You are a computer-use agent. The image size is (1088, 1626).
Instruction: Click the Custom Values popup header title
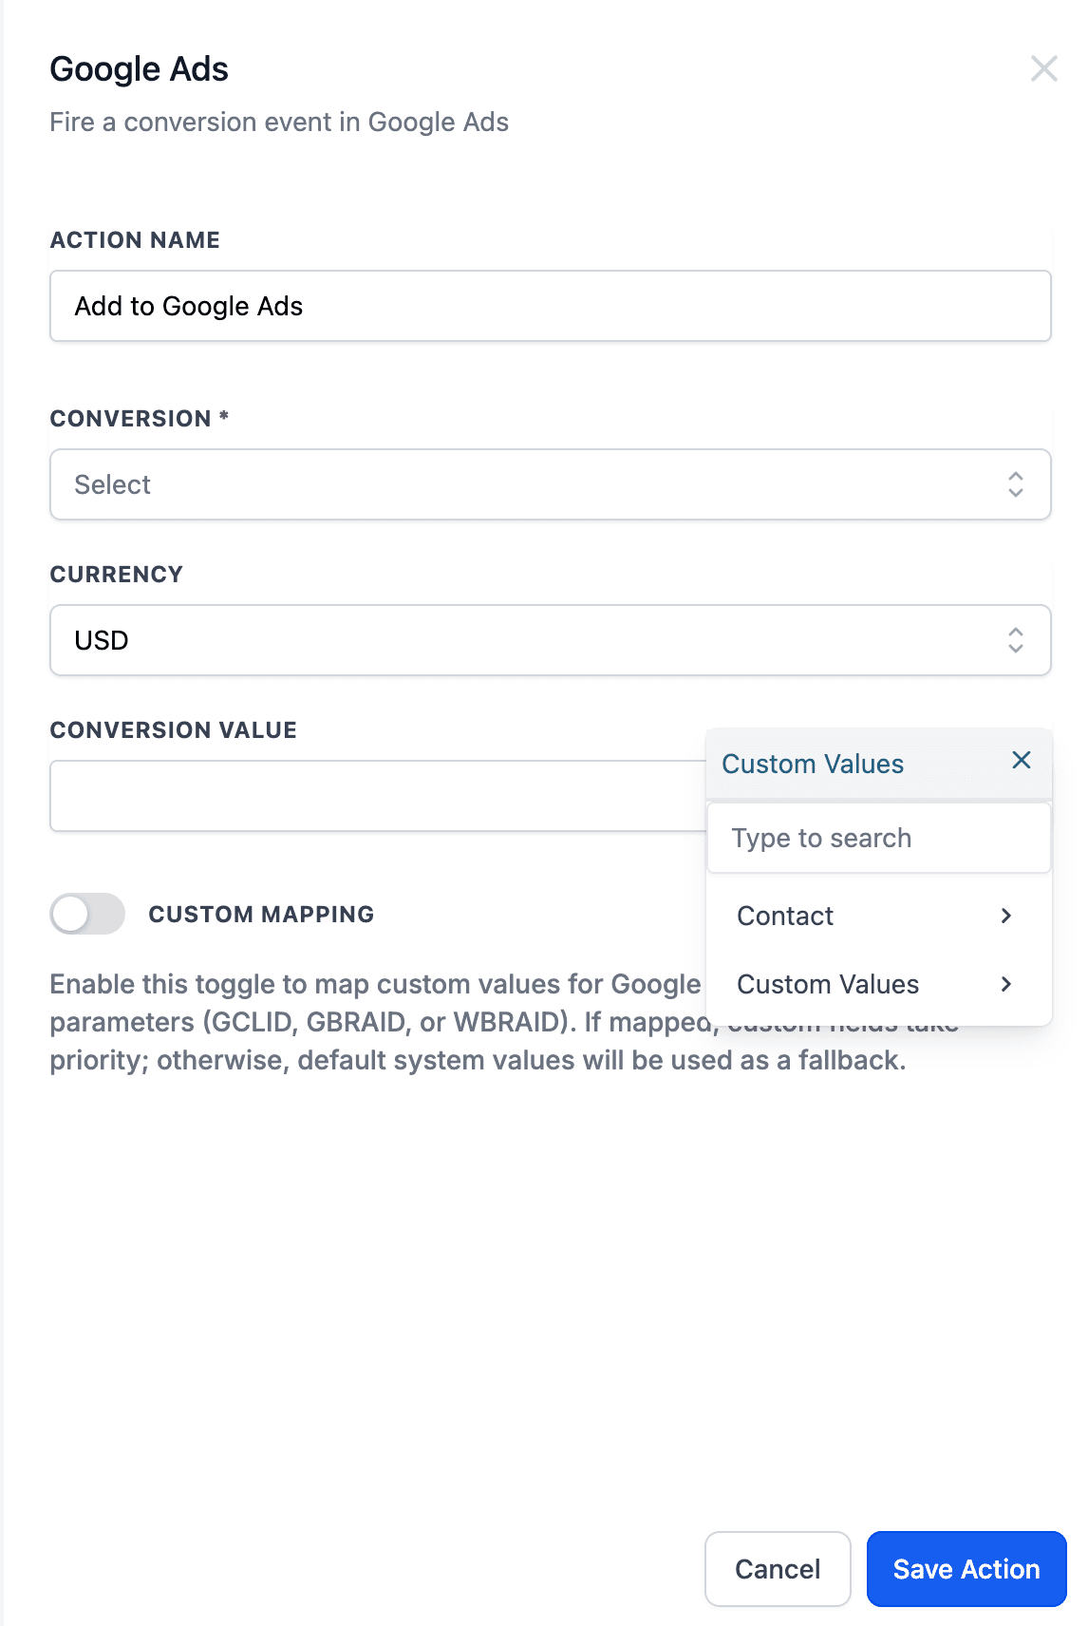point(813,764)
